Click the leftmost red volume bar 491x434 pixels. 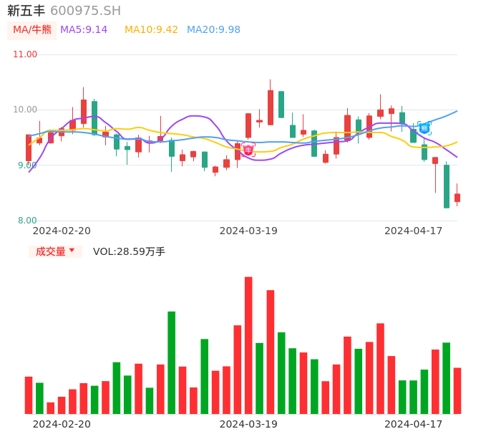(x=29, y=395)
